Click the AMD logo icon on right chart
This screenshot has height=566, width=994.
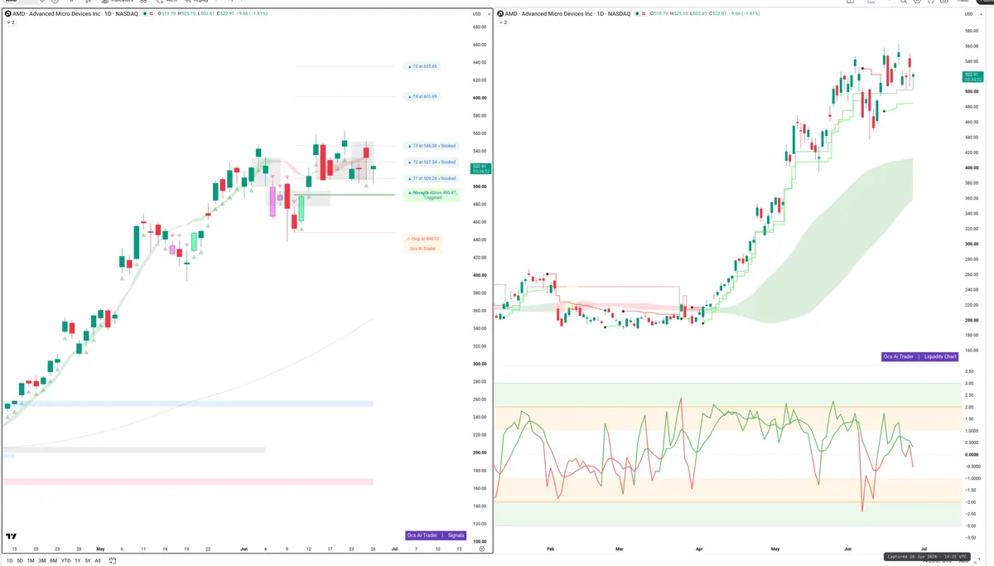(x=500, y=14)
